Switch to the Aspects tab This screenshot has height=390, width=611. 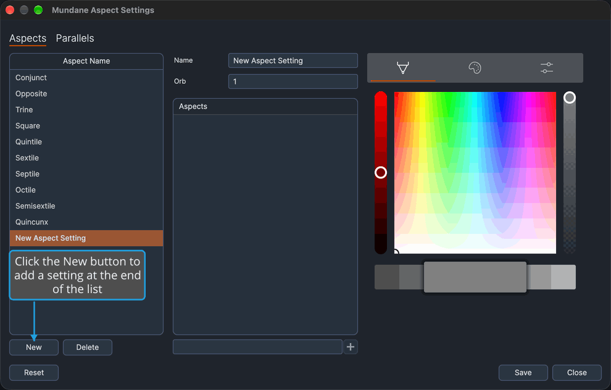[28, 38]
